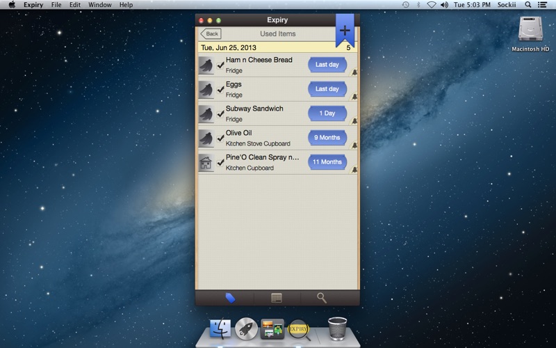Click the 11 Months badge
The width and height of the screenshot is (556, 348).
(327, 162)
